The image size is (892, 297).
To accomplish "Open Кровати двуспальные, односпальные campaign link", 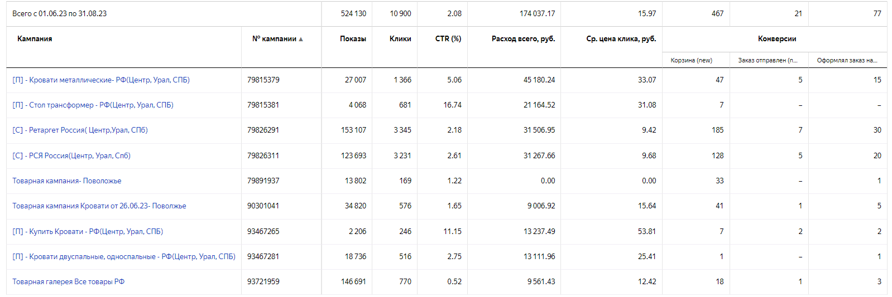I will click(124, 256).
